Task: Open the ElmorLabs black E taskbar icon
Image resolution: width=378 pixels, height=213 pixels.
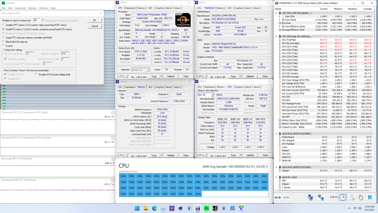Action: coord(215,208)
